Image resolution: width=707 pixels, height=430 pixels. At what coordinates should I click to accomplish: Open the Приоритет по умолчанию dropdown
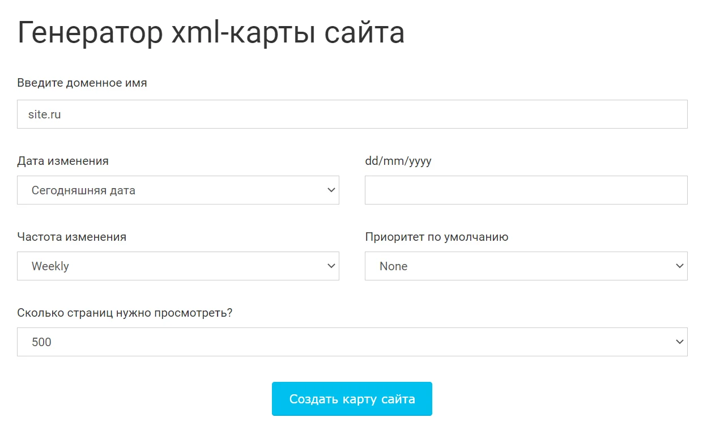[526, 266]
